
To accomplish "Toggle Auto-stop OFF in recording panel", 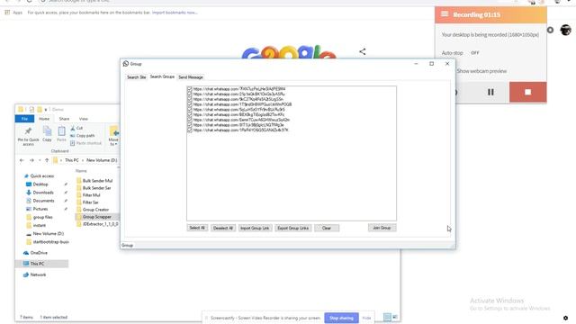I will [474, 53].
